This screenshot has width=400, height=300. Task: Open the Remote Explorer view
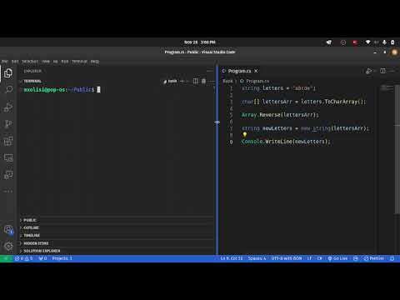pyautogui.click(x=8, y=158)
